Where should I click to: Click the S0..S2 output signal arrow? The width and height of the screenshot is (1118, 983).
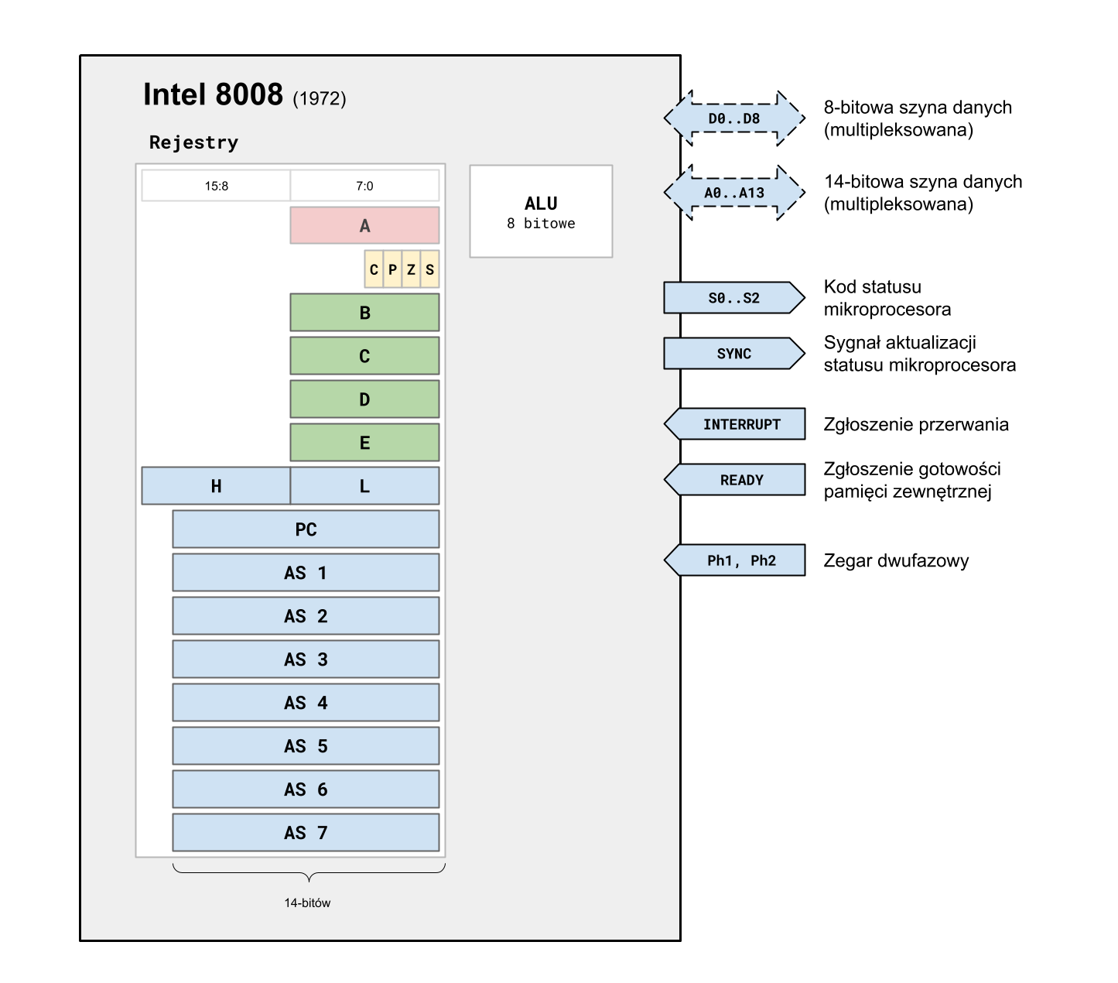tap(733, 298)
